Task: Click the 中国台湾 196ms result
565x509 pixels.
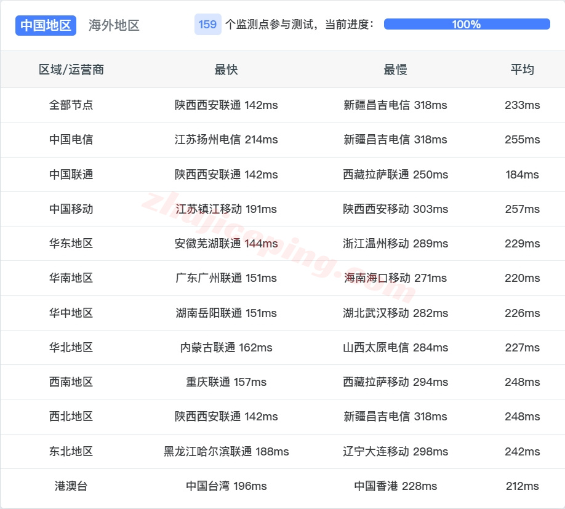Action: (x=226, y=486)
